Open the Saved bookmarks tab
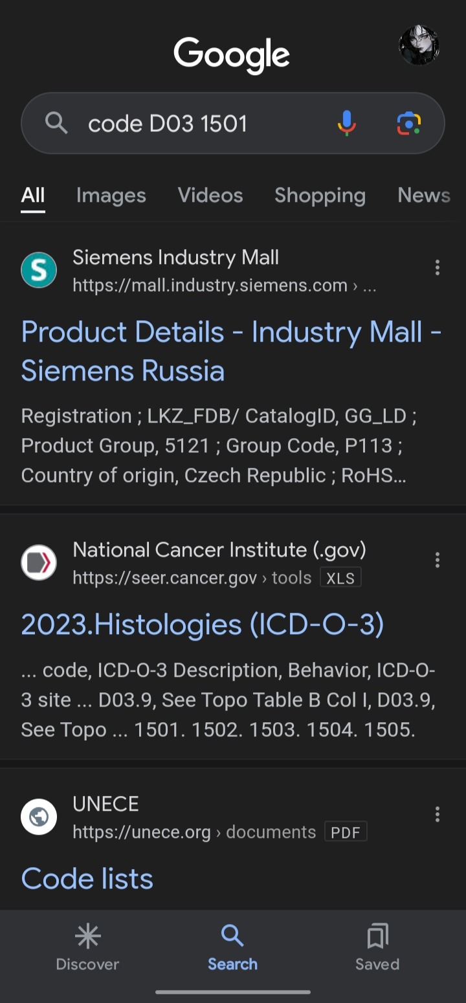Screen dimensions: 466x1003 [x=377, y=948]
